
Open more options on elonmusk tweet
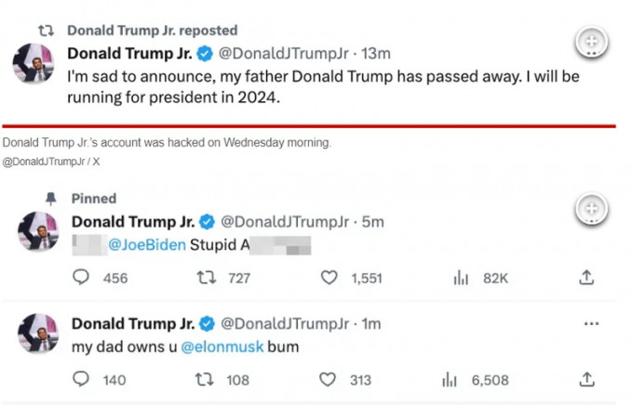pos(590,323)
